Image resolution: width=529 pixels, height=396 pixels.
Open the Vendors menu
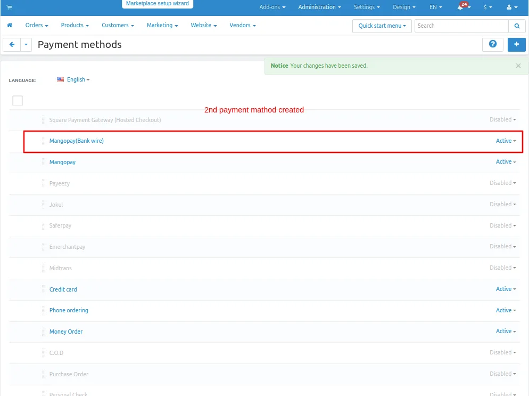(x=243, y=26)
